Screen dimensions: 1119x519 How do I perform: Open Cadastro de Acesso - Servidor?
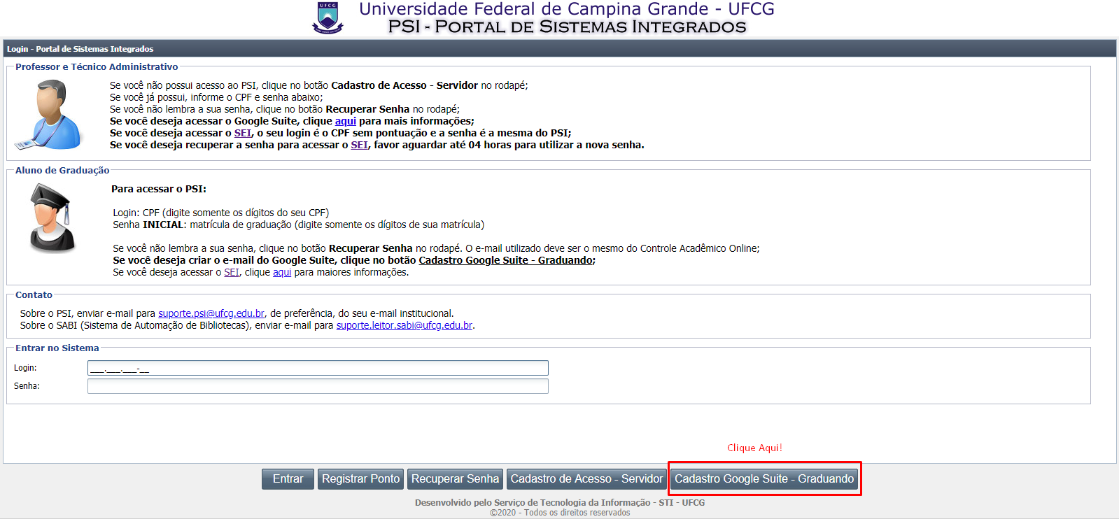click(x=586, y=479)
